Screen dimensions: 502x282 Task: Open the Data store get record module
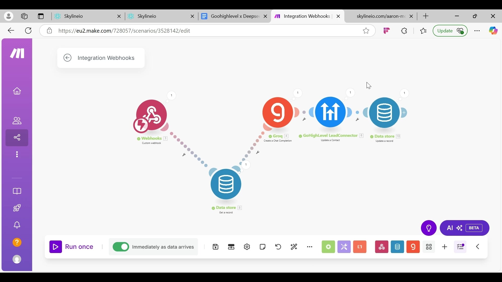pyautogui.click(x=226, y=184)
